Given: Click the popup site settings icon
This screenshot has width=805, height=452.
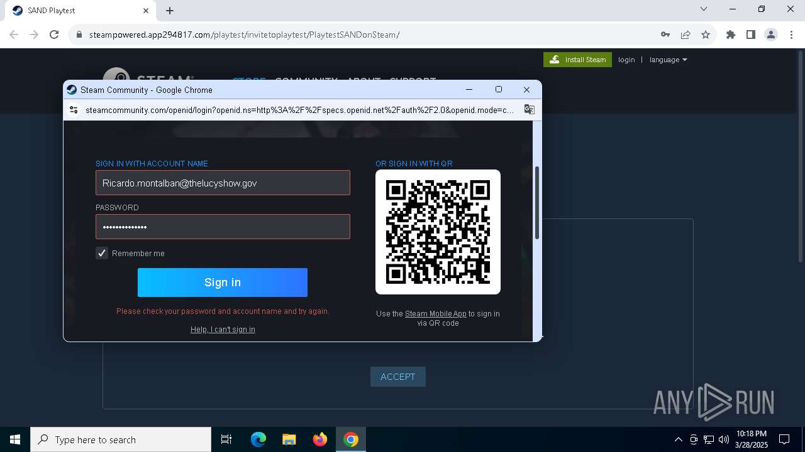Looking at the screenshot, I should click(x=74, y=110).
